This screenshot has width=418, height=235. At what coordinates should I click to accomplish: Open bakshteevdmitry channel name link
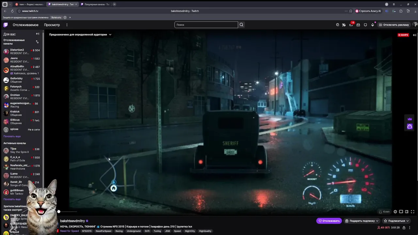[72, 221]
